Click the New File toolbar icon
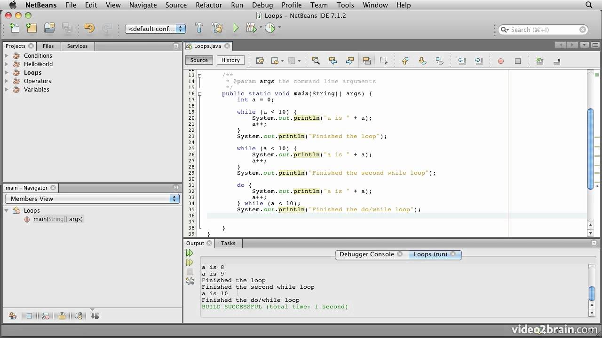 [14, 28]
